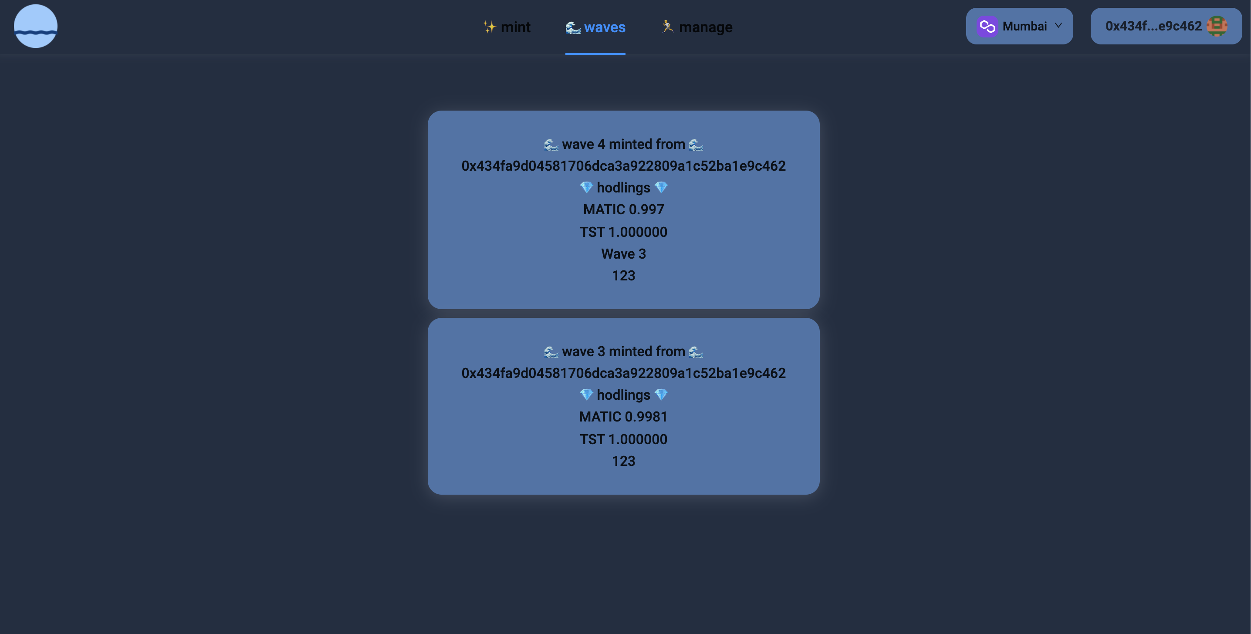Open the manage tab
Viewport: 1251px width, 634px height.
pos(697,27)
